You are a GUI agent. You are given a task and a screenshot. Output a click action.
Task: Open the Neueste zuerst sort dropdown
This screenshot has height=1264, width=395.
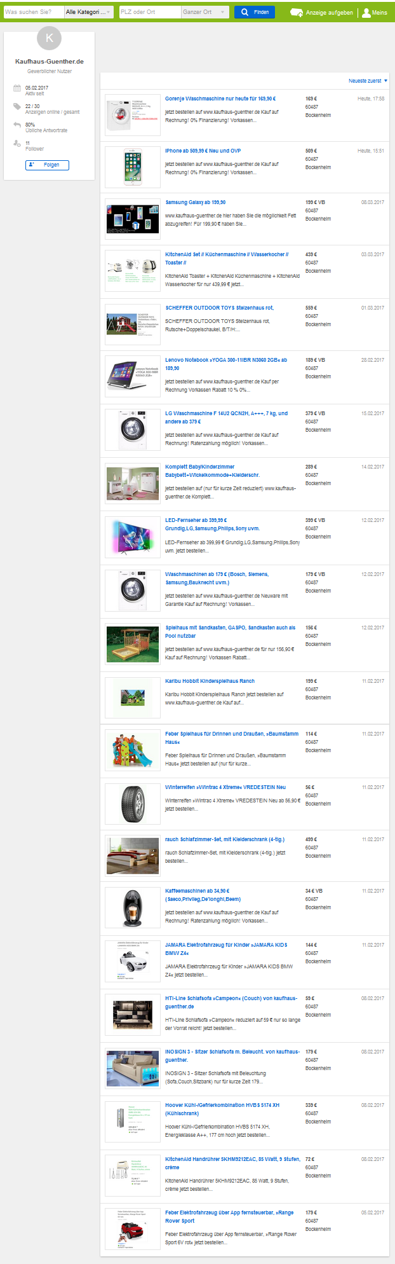coord(368,81)
